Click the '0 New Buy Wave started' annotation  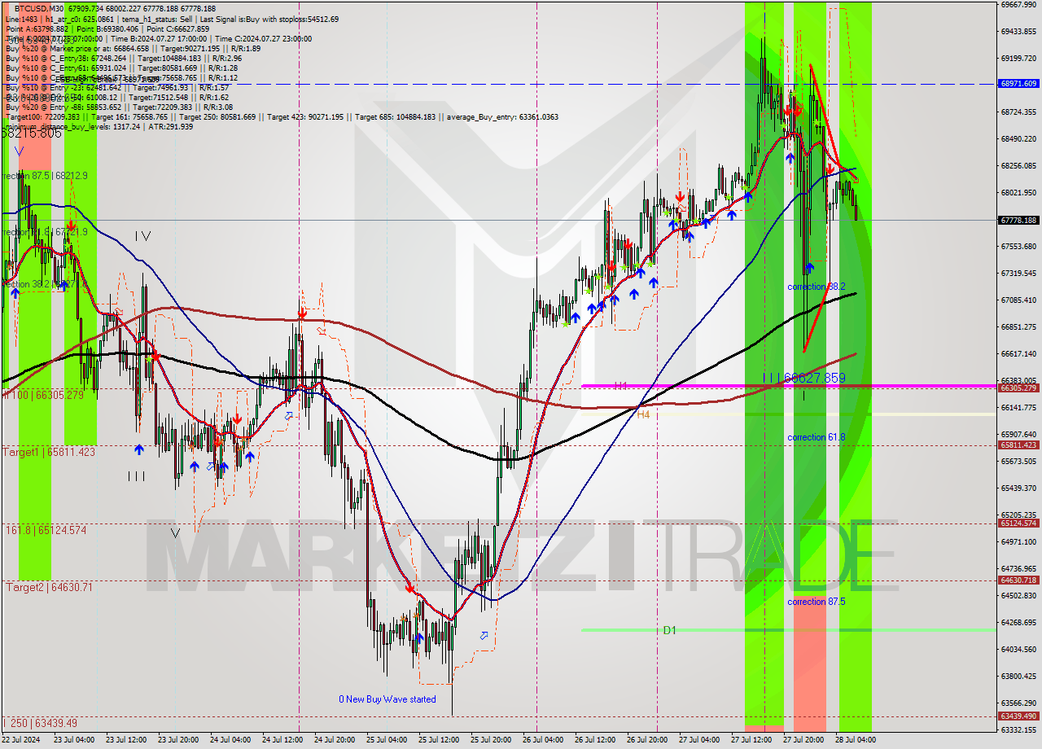click(x=387, y=699)
